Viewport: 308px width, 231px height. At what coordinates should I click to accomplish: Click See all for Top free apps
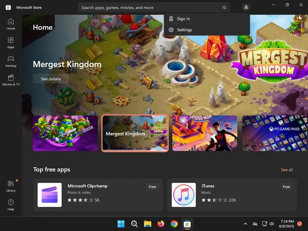coord(287,170)
